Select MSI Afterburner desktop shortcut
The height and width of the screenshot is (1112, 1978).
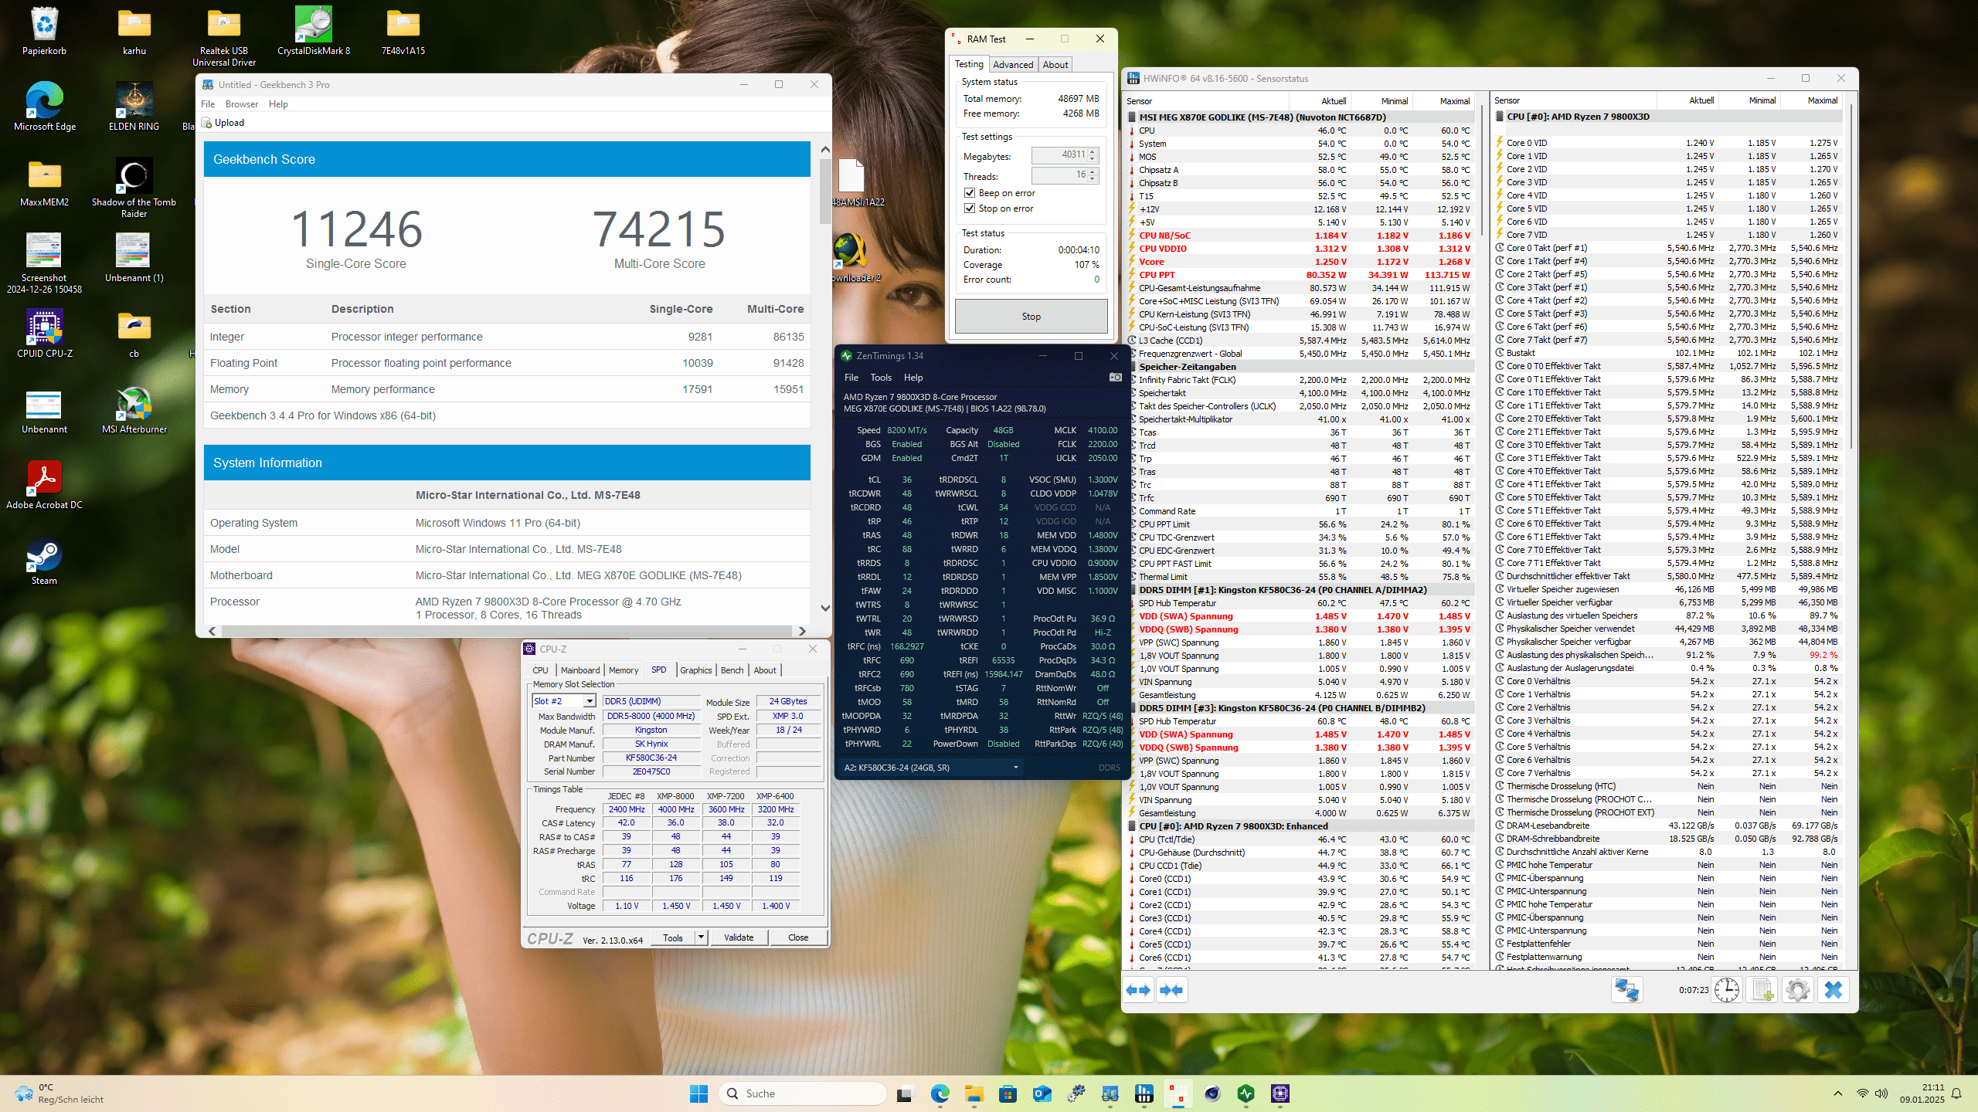coord(134,409)
